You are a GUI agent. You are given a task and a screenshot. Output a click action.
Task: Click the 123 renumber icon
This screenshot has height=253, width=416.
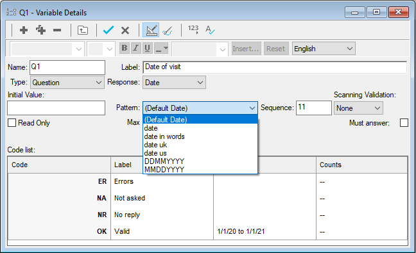(193, 29)
